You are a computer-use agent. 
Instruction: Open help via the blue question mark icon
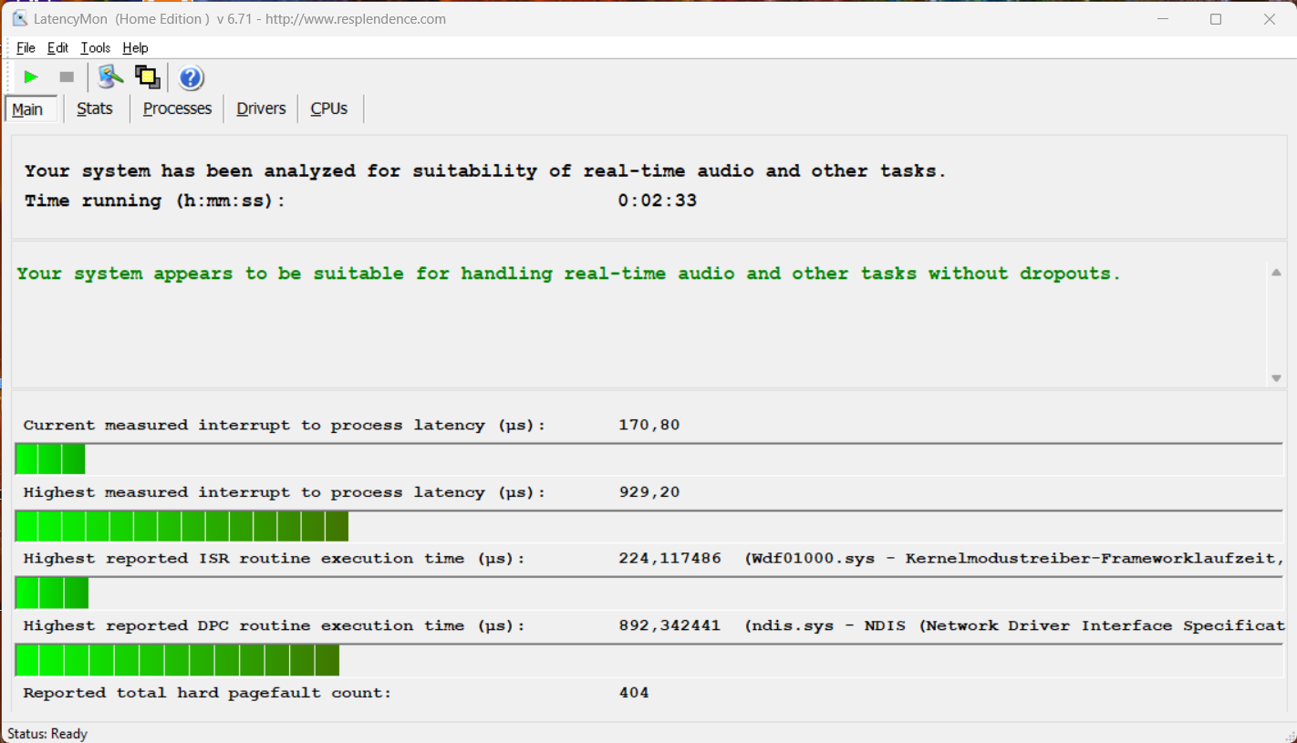coord(191,77)
